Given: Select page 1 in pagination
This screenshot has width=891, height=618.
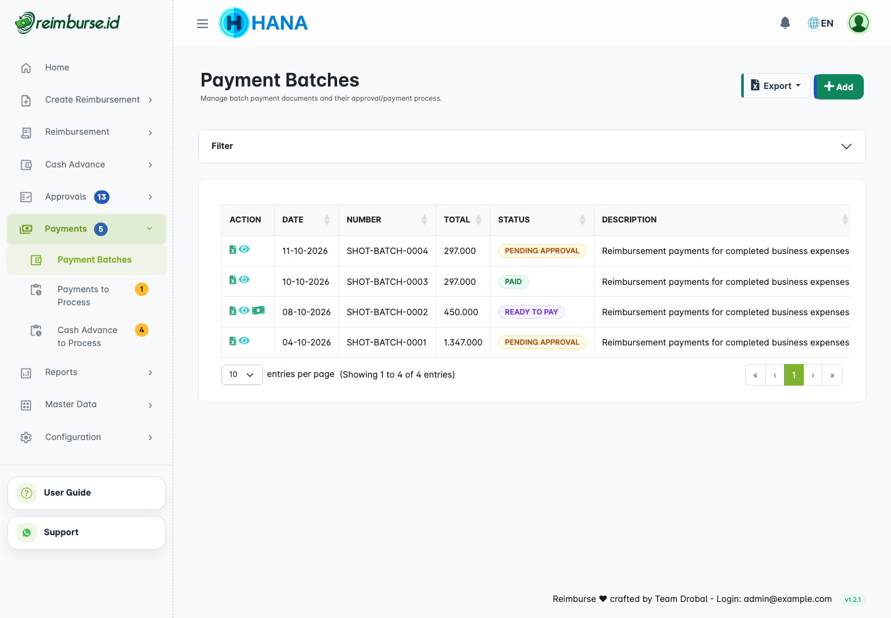Looking at the screenshot, I should (x=794, y=375).
